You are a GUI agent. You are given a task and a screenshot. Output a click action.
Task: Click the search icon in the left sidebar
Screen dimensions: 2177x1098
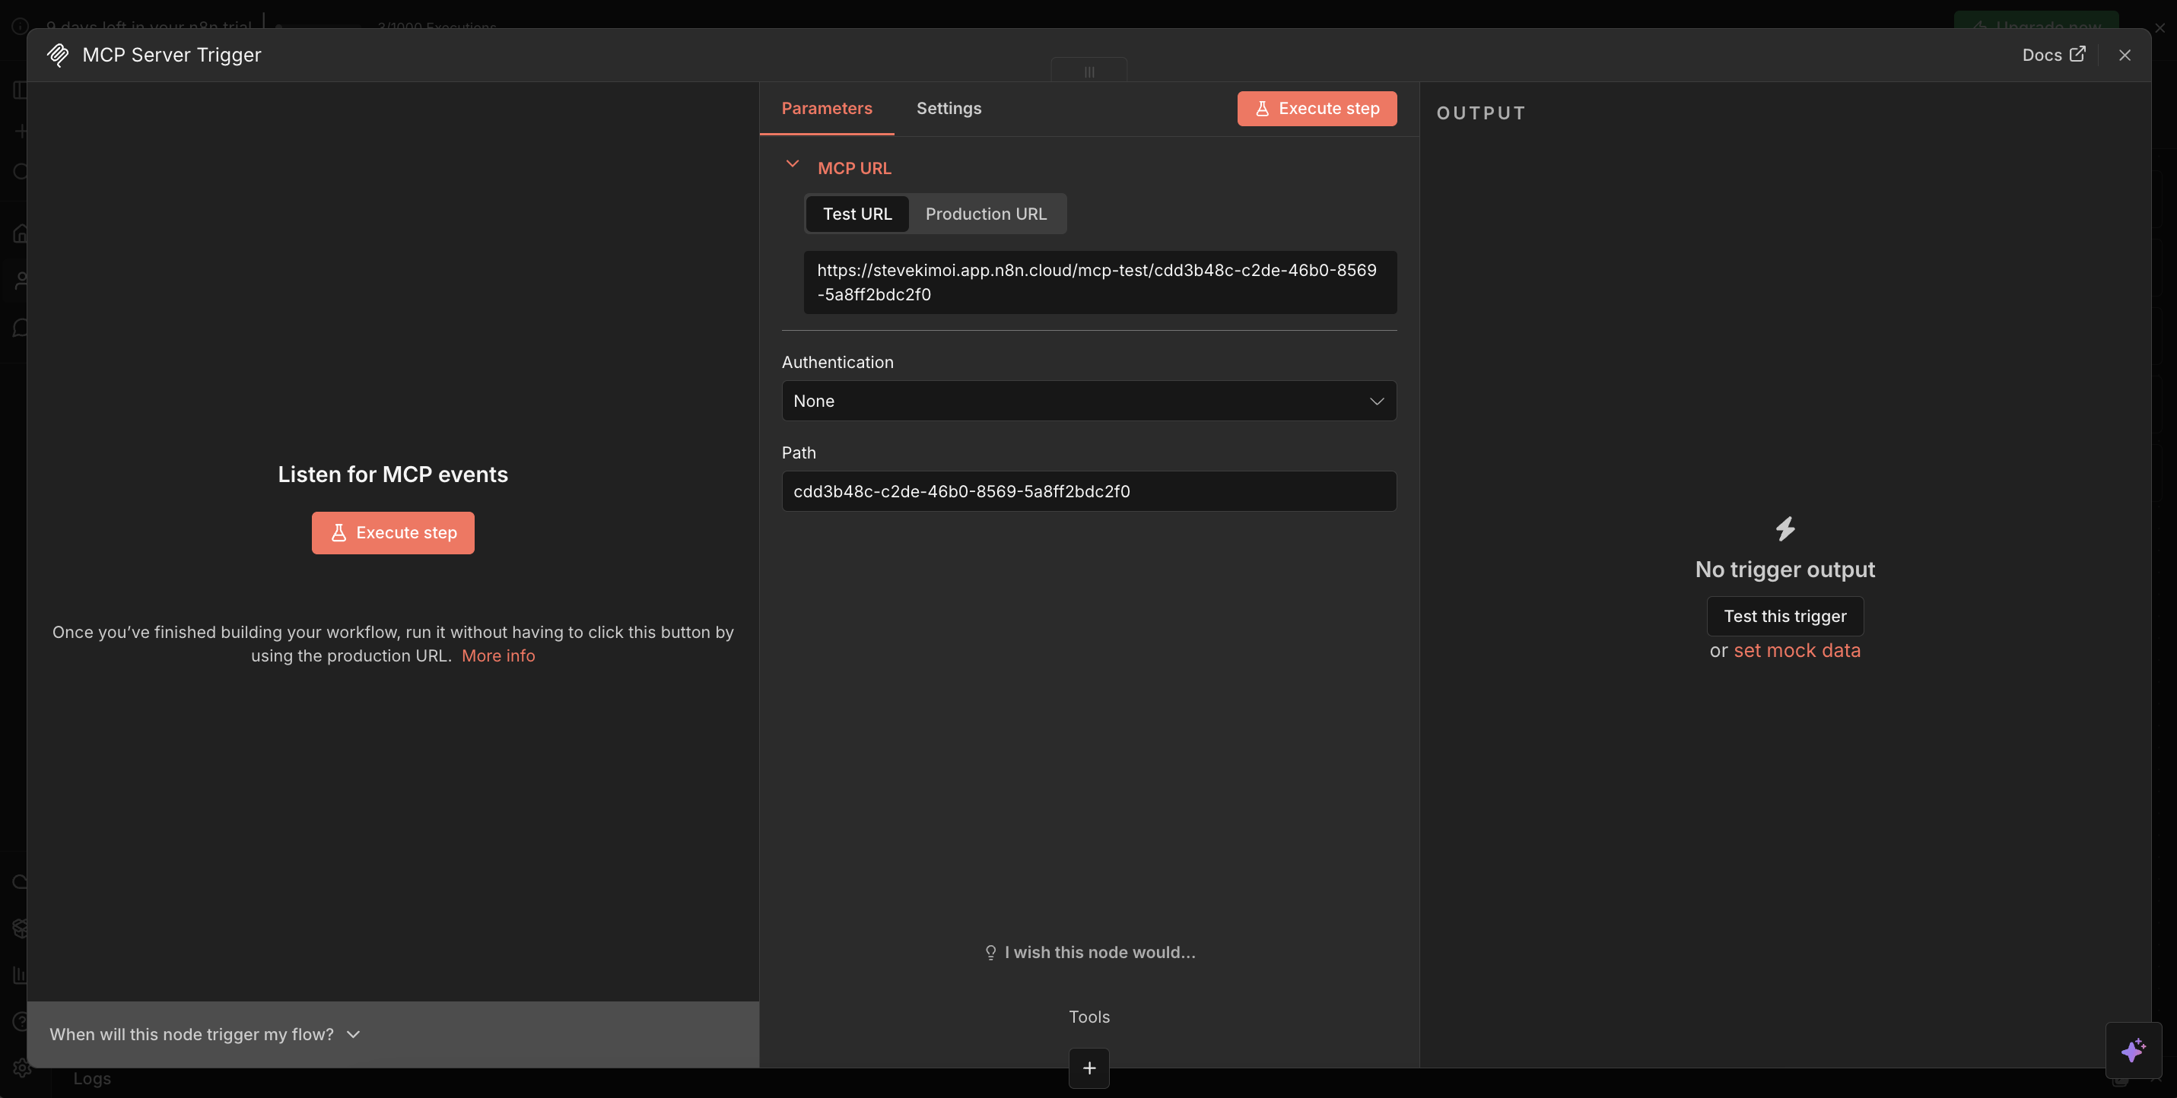[x=21, y=171]
